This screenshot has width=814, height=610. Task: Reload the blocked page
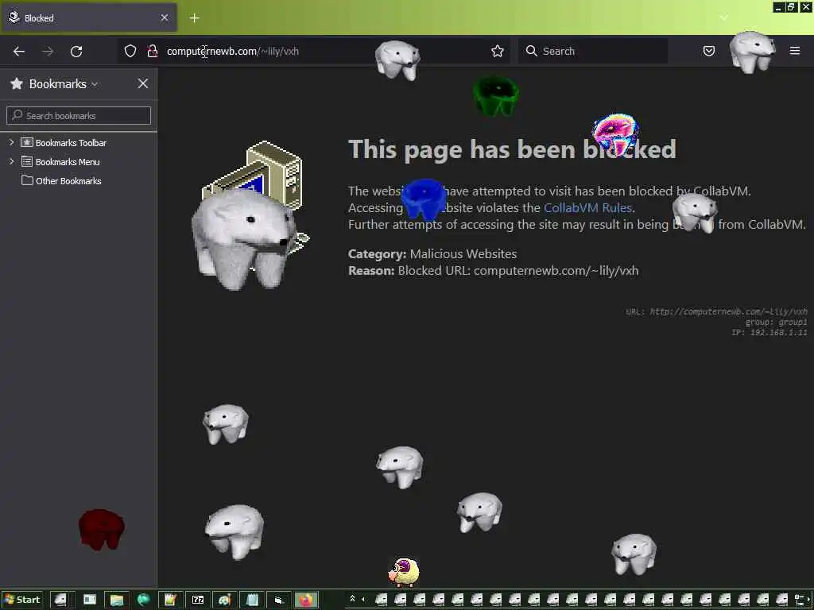[x=76, y=52]
